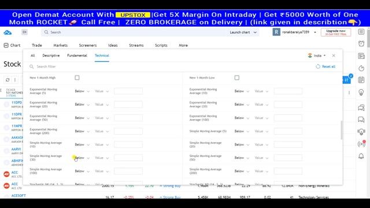Open Value dropdown for Exponential Moving Average (20)
The width and height of the screenshot is (370, 208).
point(102,105)
